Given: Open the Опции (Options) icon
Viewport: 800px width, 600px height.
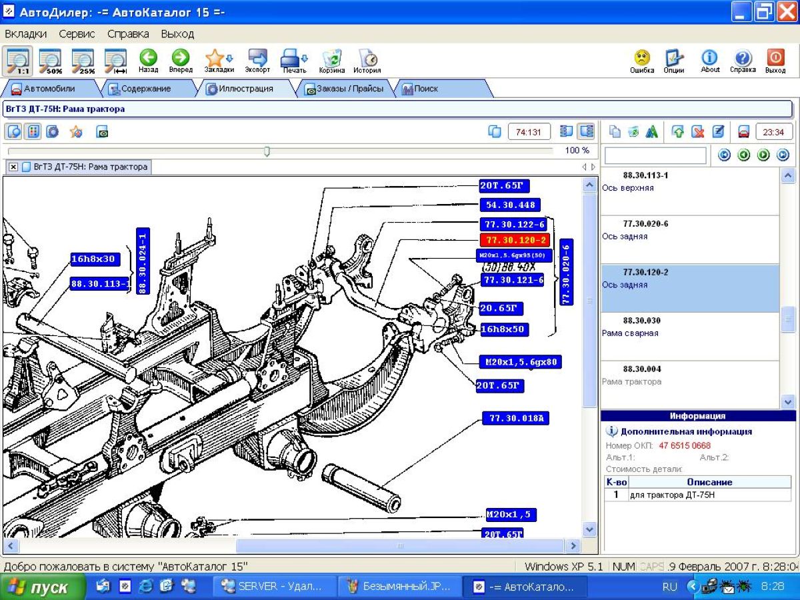Looking at the screenshot, I should pos(674,59).
